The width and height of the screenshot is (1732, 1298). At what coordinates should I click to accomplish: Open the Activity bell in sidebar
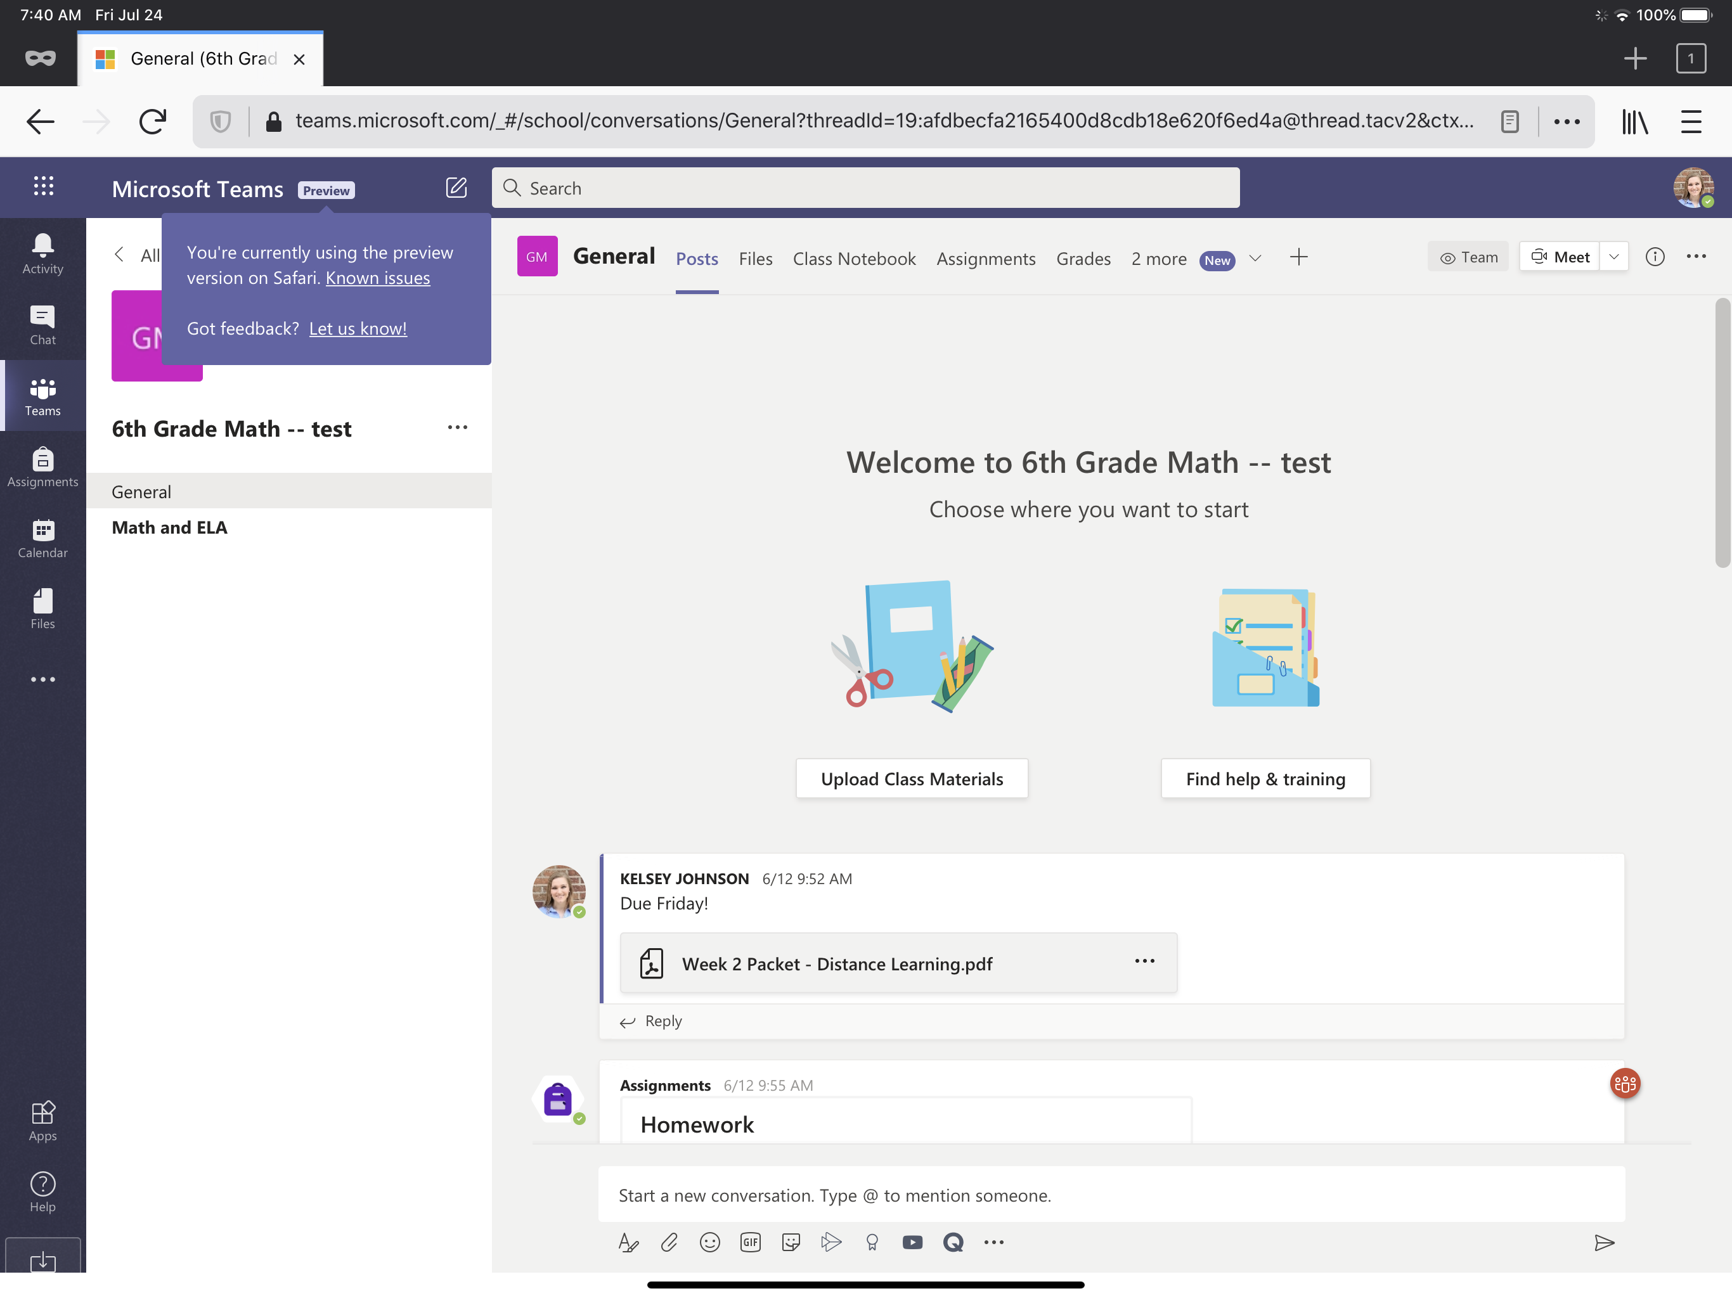point(42,254)
